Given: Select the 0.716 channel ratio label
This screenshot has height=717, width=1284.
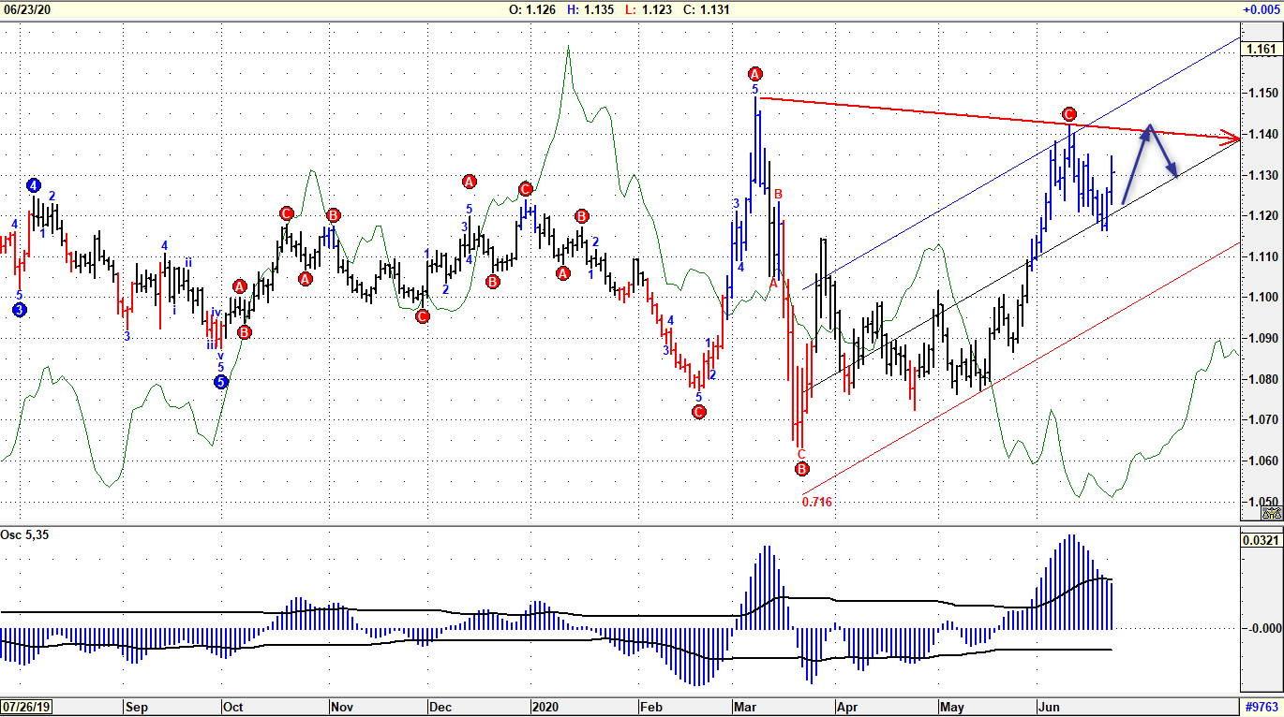Looking at the screenshot, I should coord(817,502).
